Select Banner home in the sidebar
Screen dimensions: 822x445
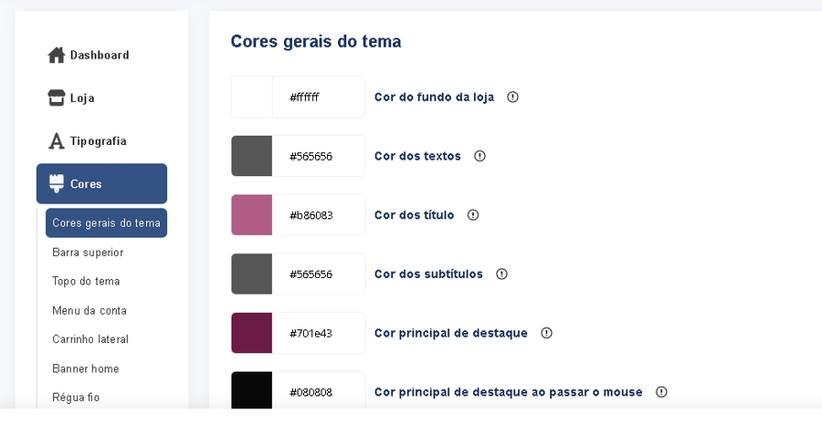click(86, 368)
